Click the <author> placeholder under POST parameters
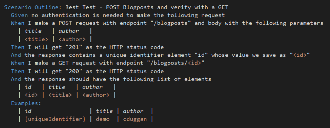The width and height of the screenshot is (330, 128). (x=72, y=39)
